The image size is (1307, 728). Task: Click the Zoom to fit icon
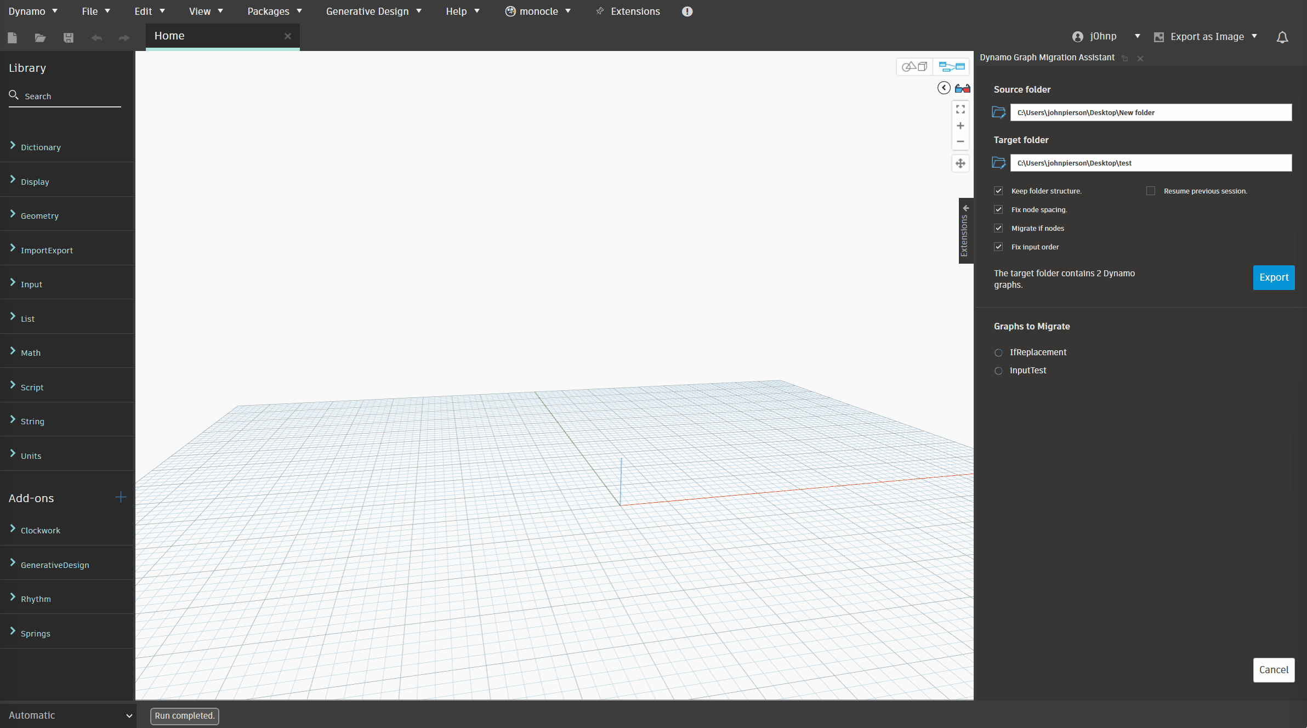[x=960, y=110]
